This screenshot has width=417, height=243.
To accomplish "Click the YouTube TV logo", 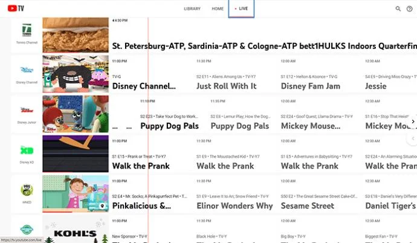I will pos(16,8).
